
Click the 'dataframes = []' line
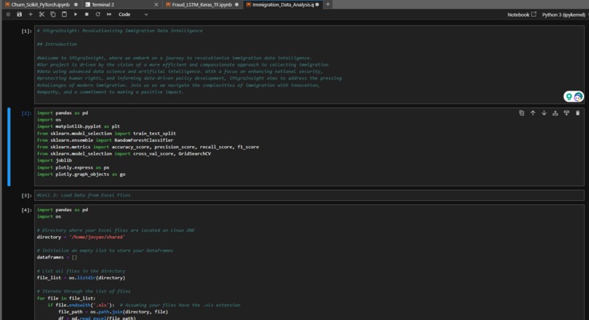tap(57, 257)
